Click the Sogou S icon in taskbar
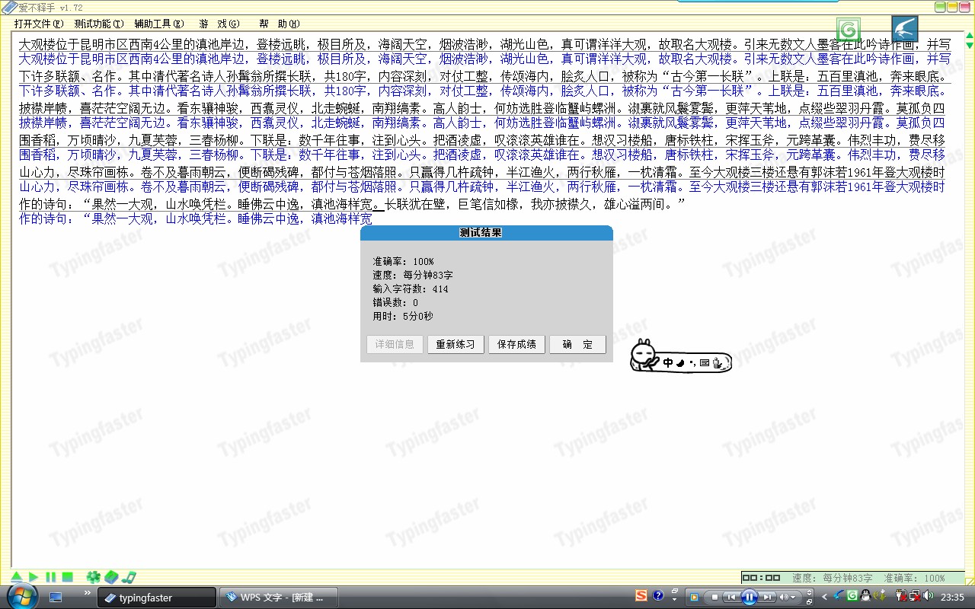975x609 pixels. pyautogui.click(x=641, y=596)
